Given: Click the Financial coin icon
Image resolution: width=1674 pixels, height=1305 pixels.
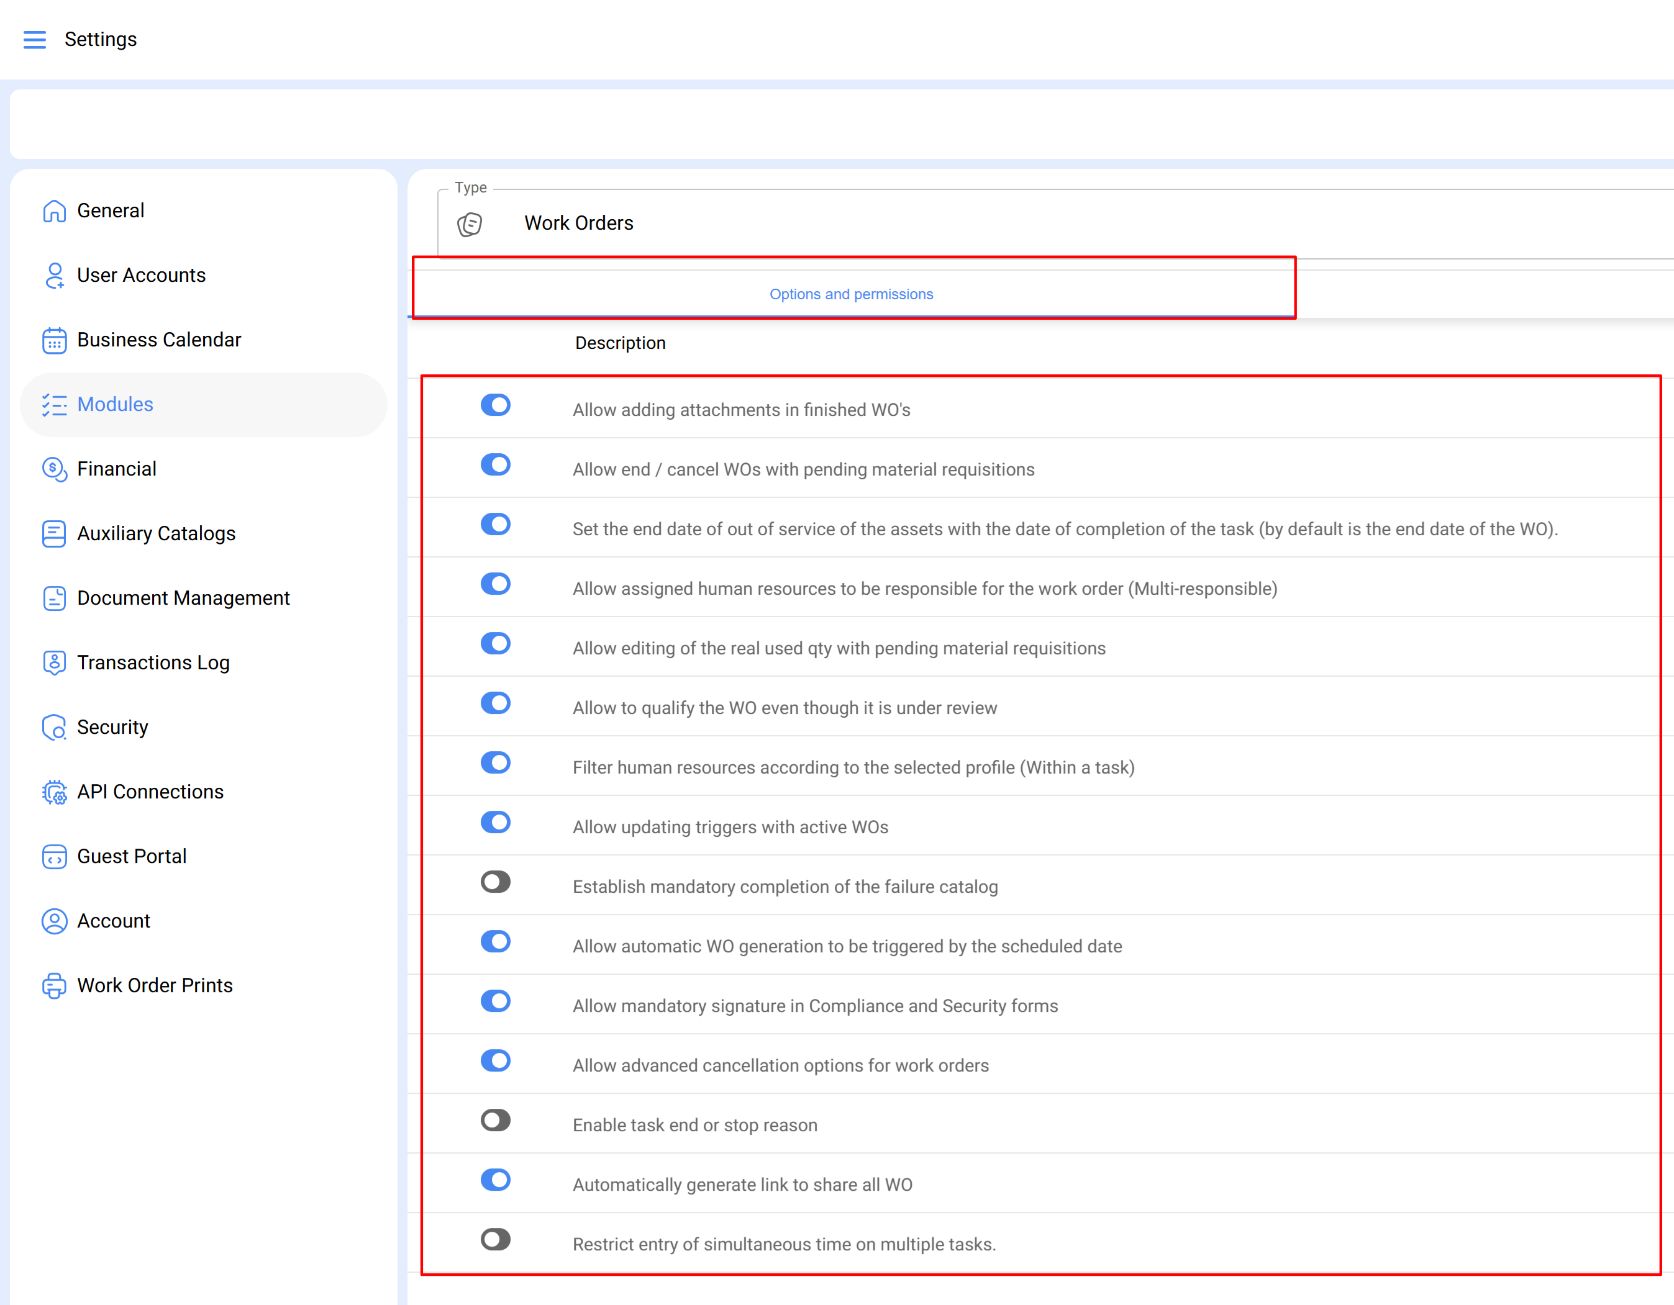Looking at the screenshot, I should click(x=53, y=469).
